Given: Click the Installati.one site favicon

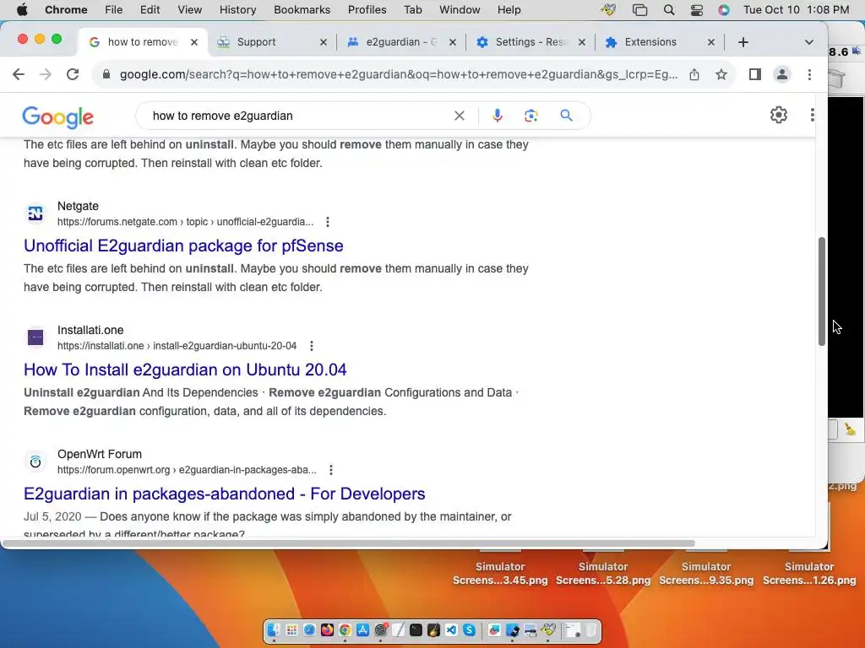Looking at the screenshot, I should point(35,337).
